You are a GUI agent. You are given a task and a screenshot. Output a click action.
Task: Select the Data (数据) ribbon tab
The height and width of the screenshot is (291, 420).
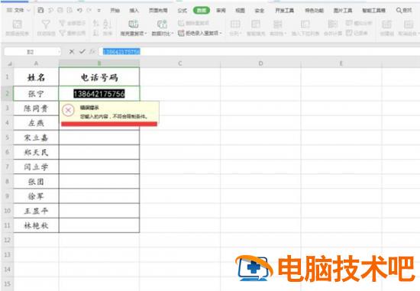coord(202,10)
